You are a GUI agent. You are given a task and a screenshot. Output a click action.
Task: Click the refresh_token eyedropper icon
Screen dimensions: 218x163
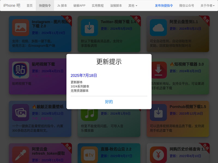point(21,155)
